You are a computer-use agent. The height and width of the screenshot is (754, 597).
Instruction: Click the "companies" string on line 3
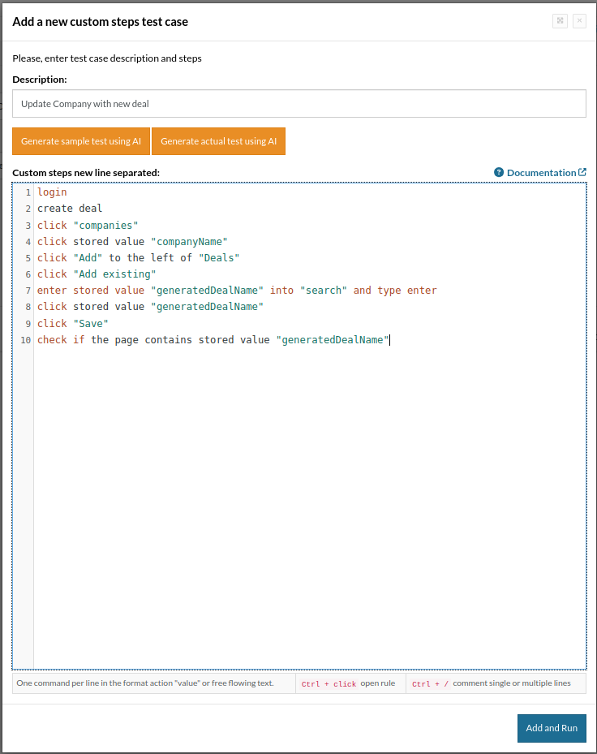click(105, 226)
